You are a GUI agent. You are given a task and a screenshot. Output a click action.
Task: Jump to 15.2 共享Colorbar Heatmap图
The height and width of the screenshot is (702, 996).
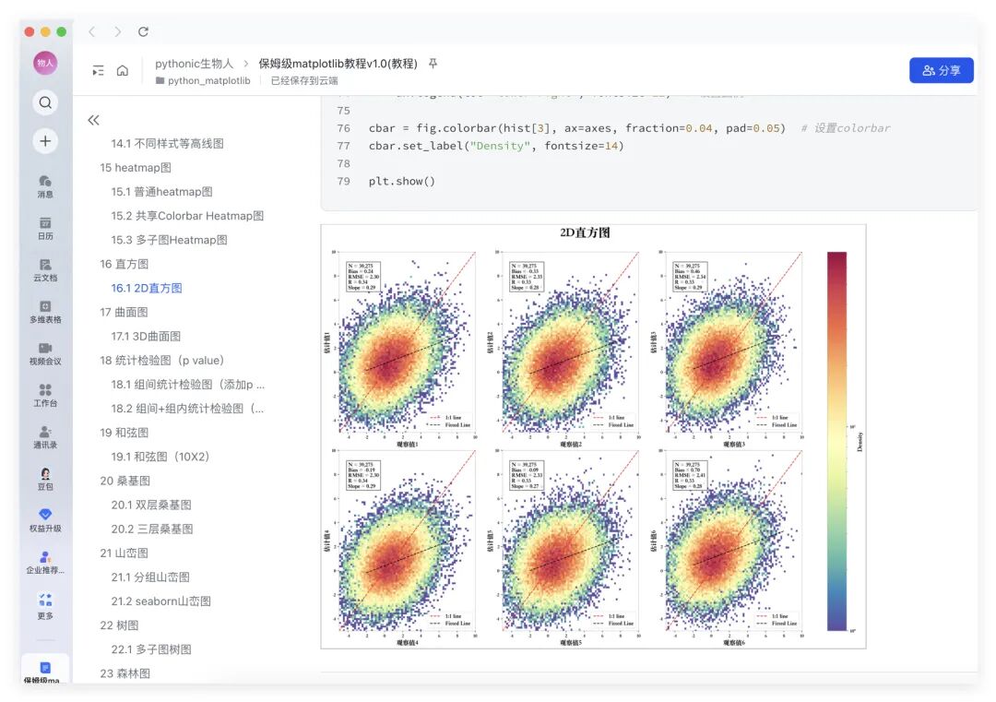click(187, 216)
